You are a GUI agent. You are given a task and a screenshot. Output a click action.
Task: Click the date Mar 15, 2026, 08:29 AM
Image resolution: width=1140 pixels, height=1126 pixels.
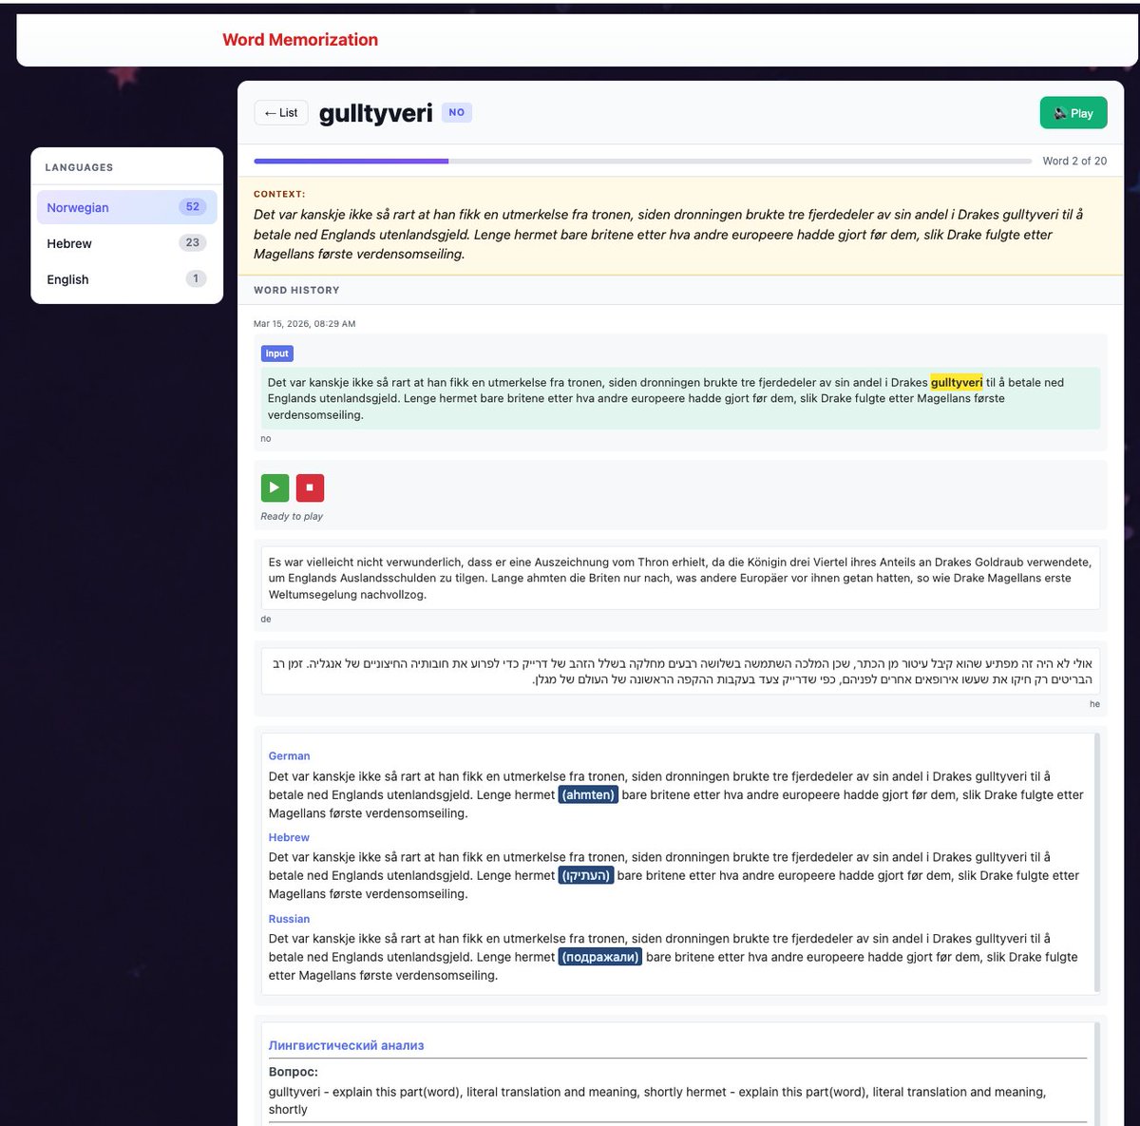point(304,324)
